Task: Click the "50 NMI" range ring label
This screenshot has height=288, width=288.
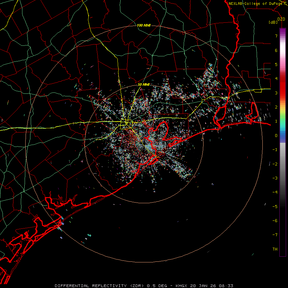Action: [x=144, y=85]
